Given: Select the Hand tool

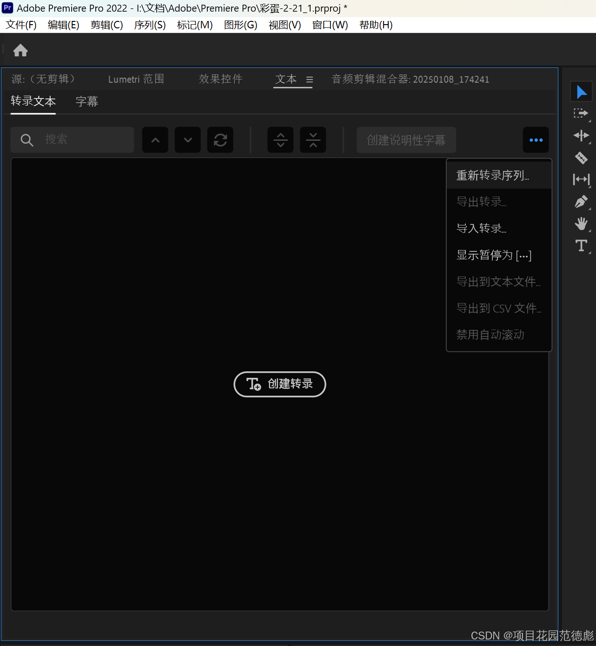Looking at the screenshot, I should [x=581, y=224].
